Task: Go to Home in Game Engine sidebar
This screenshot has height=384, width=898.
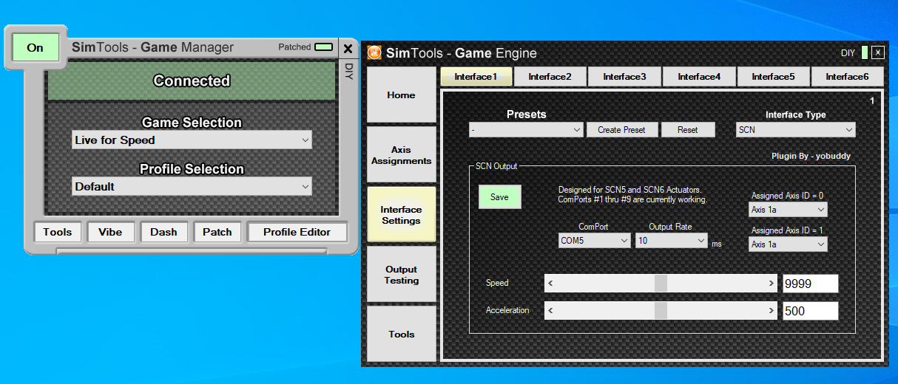Action: (x=402, y=95)
